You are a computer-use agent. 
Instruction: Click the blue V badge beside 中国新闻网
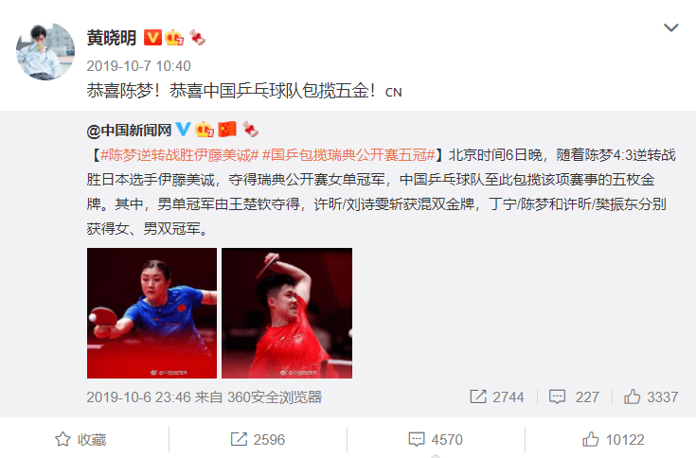tap(183, 129)
